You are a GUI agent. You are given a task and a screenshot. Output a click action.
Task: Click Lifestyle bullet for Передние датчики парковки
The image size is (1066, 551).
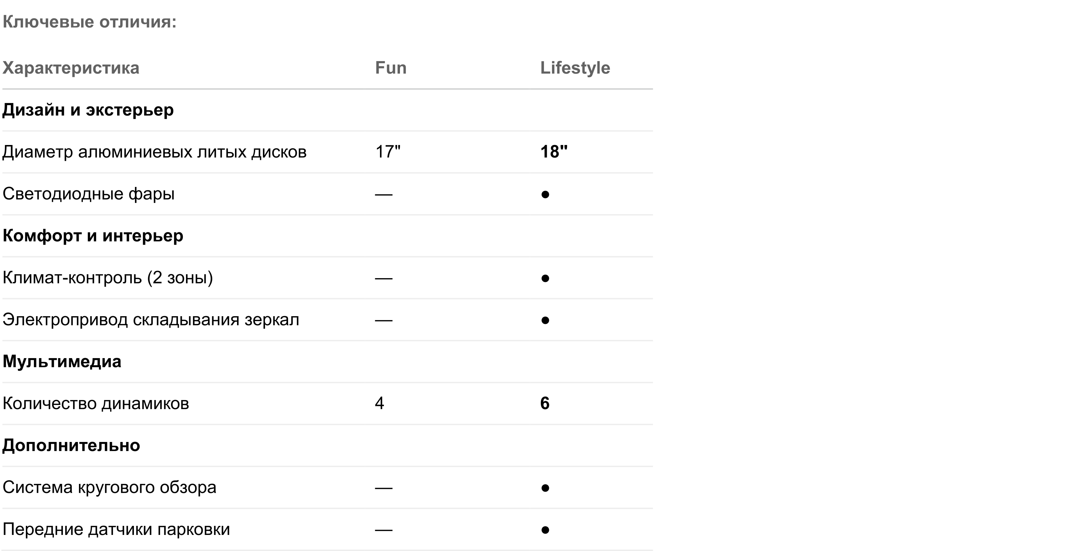(x=545, y=530)
